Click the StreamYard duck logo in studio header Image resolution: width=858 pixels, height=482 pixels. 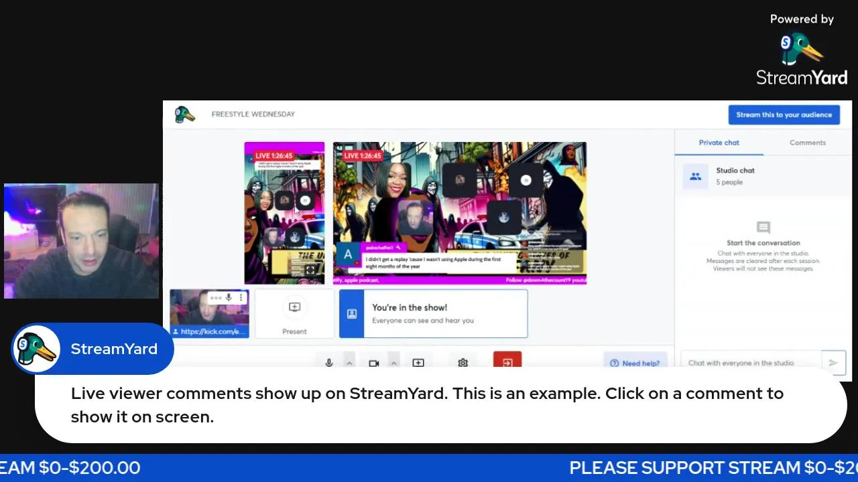click(185, 114)
